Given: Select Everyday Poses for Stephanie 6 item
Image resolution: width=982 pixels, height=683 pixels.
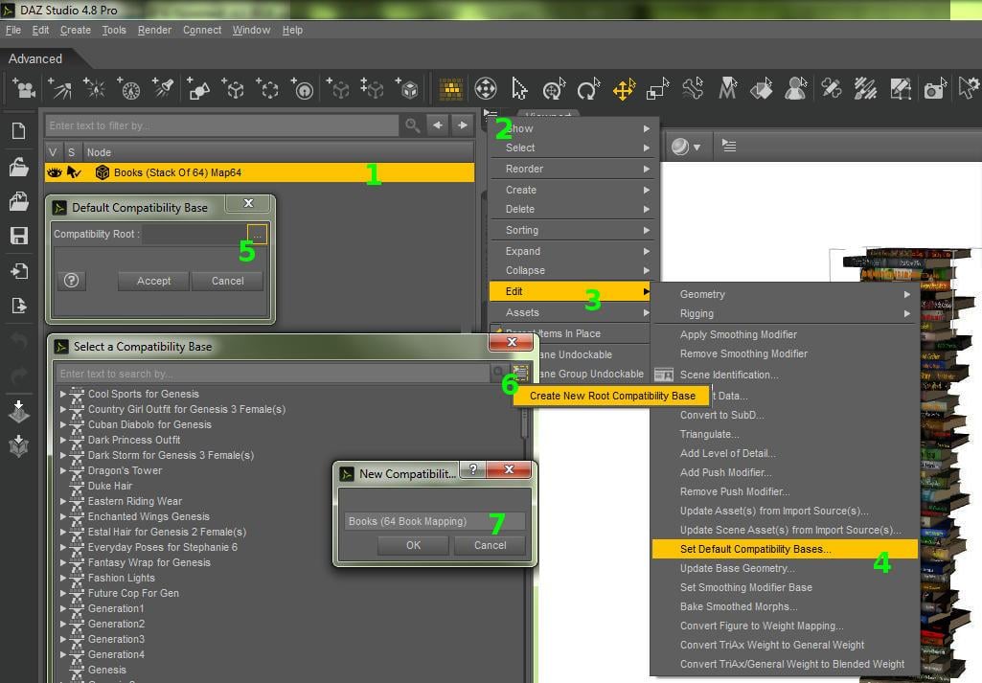Looking at the screenshot, I should [163, 547].
